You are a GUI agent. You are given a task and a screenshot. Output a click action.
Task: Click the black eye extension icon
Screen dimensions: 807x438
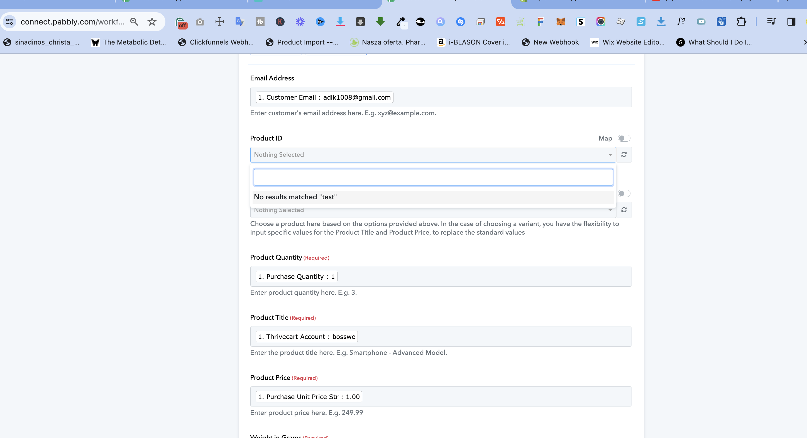tap(420, 22)
